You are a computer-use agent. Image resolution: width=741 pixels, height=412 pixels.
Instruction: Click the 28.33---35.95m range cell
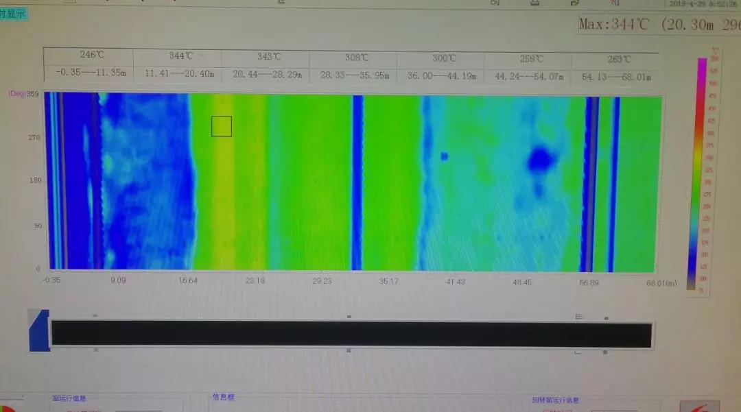pos(353,75)
